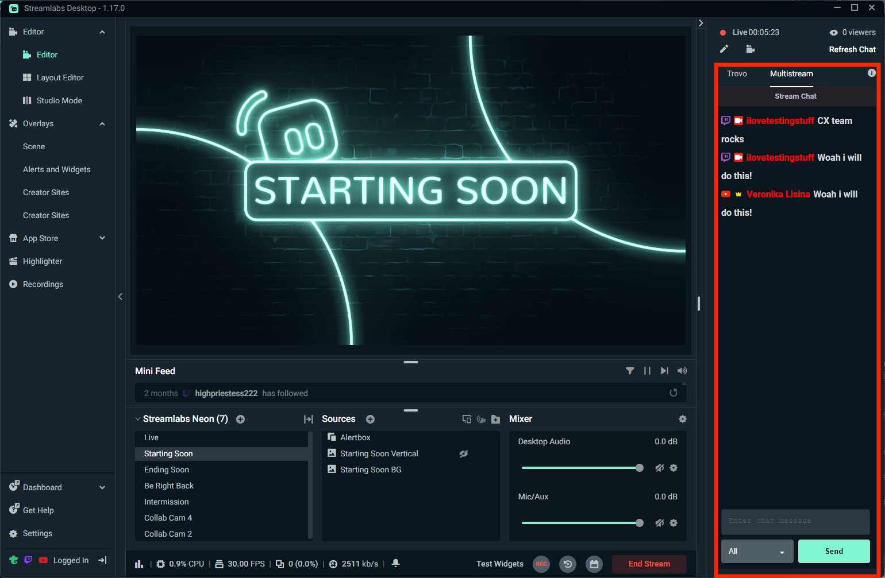Mute the Desktop Audio channel
Screen dimensions: 885x578
tap(659, 468)
